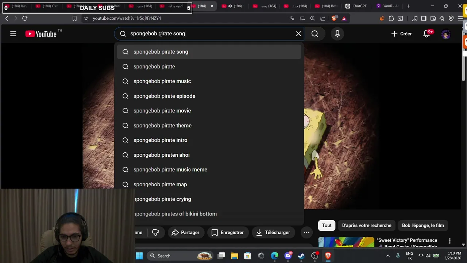Switch to the Yamli tab
467x263 pixels.
click(387, 6)
